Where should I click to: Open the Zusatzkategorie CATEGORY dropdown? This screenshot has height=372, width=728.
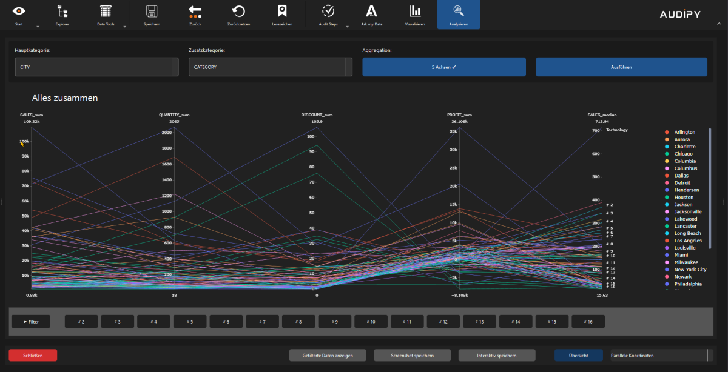point(270,67)
